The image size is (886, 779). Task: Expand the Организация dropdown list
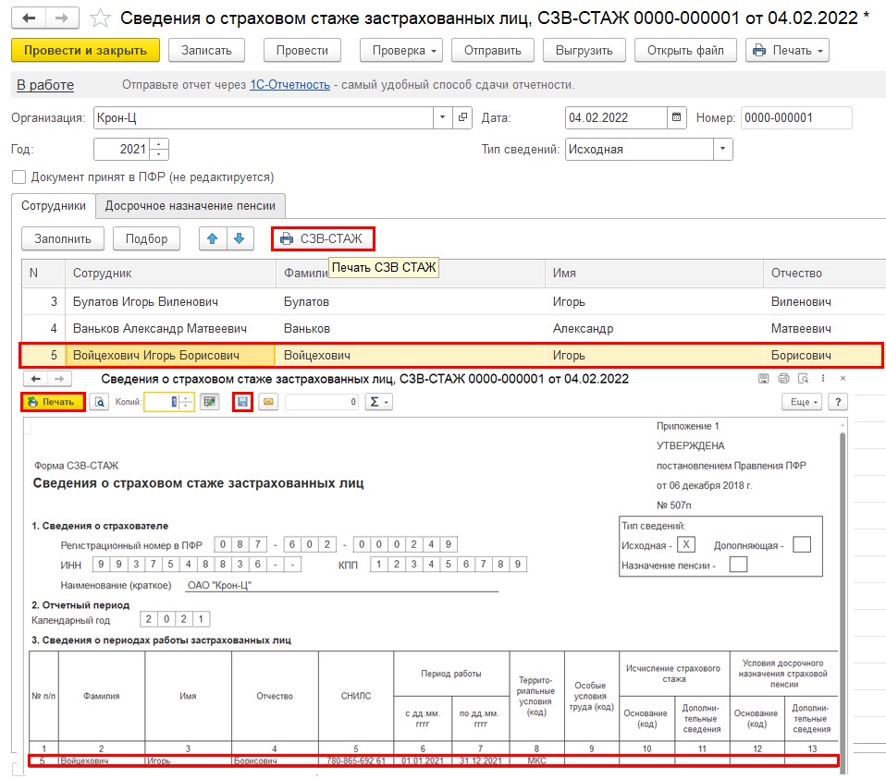pos(443,117)
